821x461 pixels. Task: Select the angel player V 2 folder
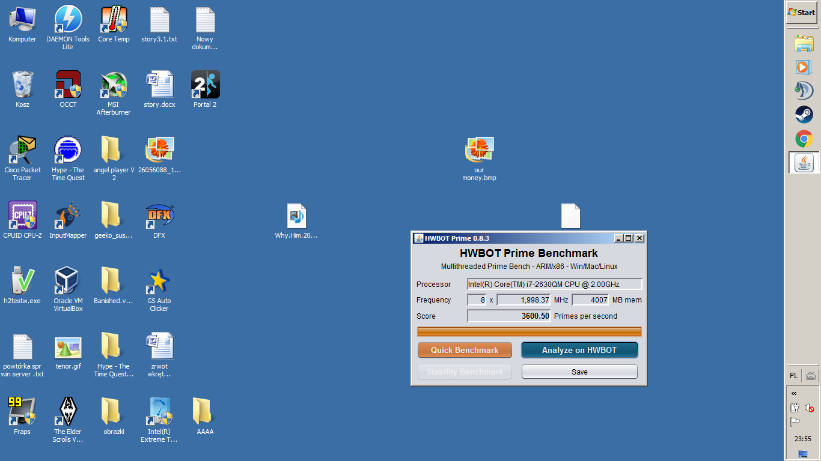(114, 158)
